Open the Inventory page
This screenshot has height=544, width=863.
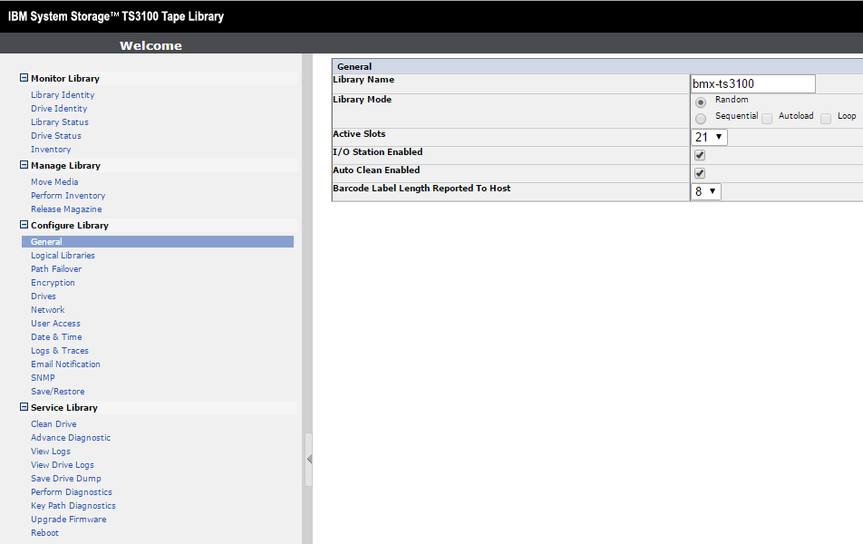click(x=51, y=150)
